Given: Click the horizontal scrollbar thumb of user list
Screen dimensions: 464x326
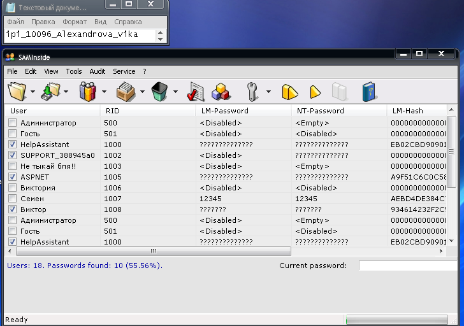Looking at the screenshot, I should pos(153,252).
